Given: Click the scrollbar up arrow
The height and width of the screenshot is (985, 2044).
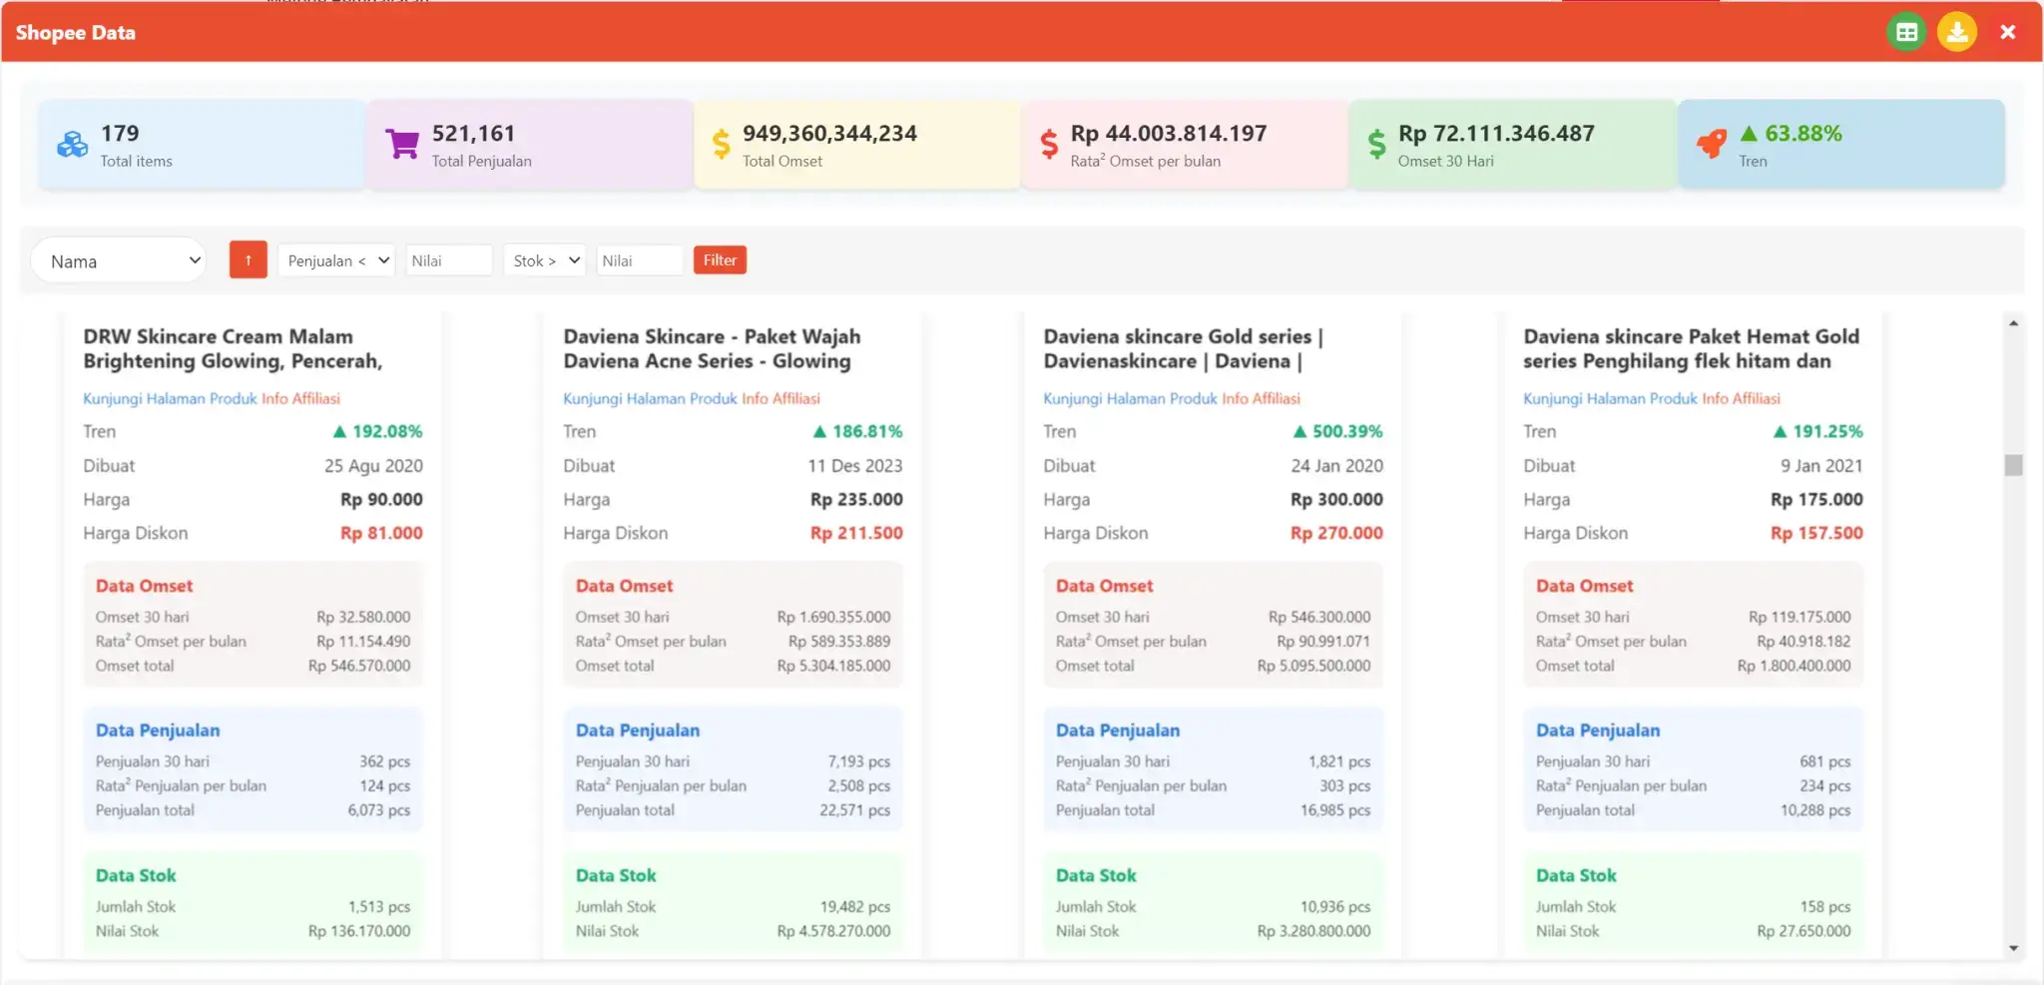Looking at the screenshot, I should click(x=2013, y=323).
